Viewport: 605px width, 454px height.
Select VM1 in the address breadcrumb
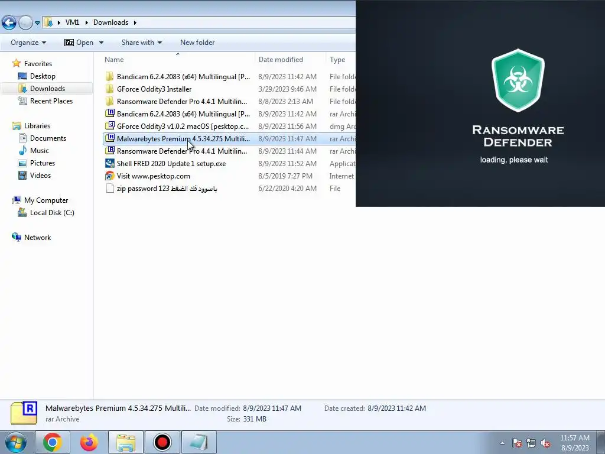tap(72, 22)
